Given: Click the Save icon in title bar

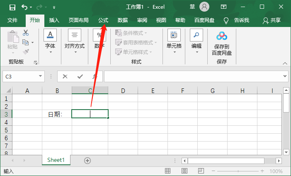Looking at the screenshot, I should (x=12, y=7).
